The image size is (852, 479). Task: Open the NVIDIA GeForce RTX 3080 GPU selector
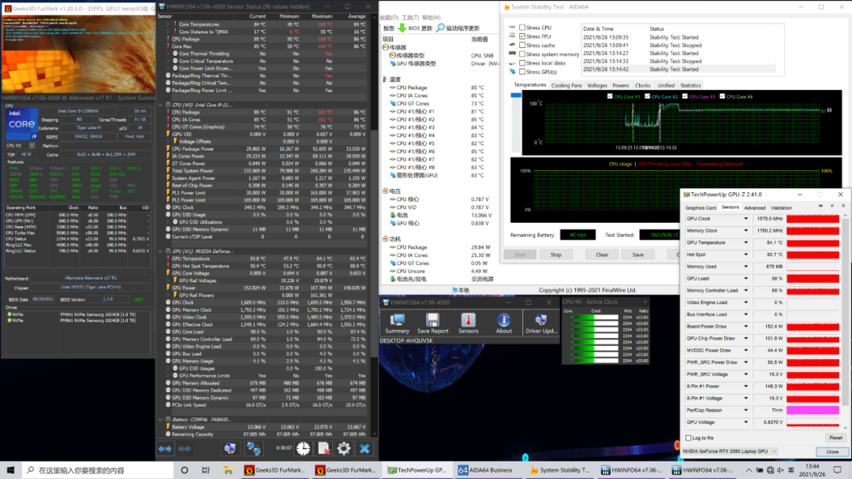(x=730, y=451)
